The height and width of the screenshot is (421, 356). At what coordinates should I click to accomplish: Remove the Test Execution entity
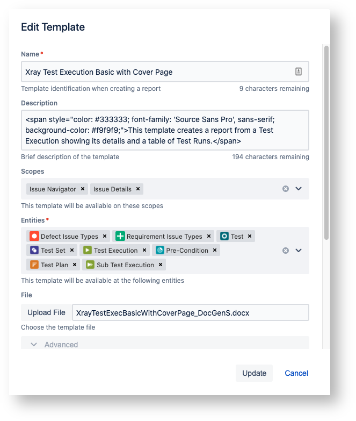point(144,250)
